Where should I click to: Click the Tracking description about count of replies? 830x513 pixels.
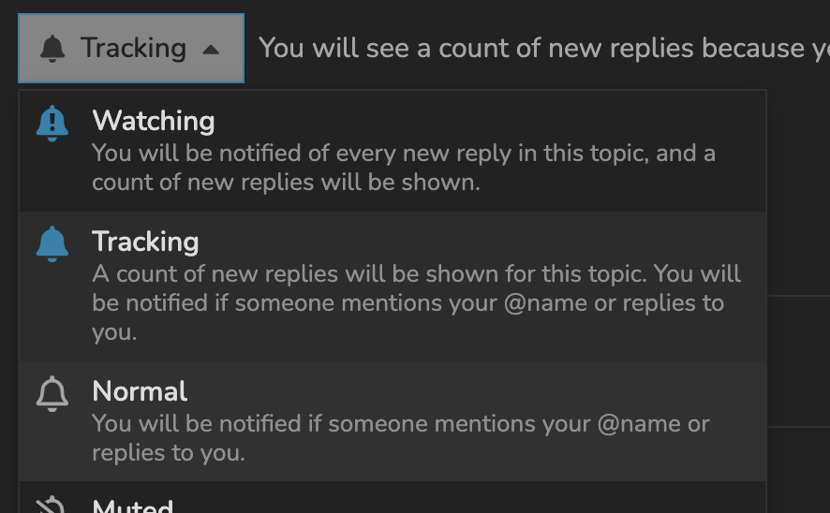pyautogui.click(x=416, y=303)
